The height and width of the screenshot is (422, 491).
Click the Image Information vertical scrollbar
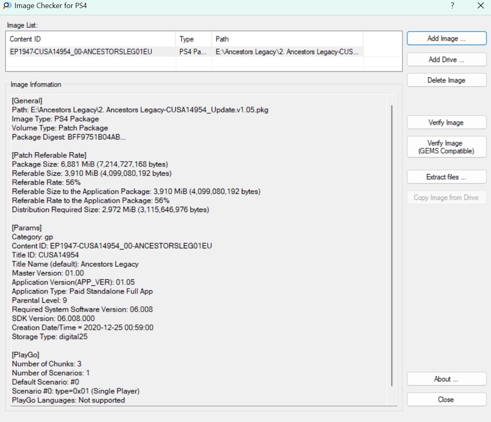tap(392, 245)
